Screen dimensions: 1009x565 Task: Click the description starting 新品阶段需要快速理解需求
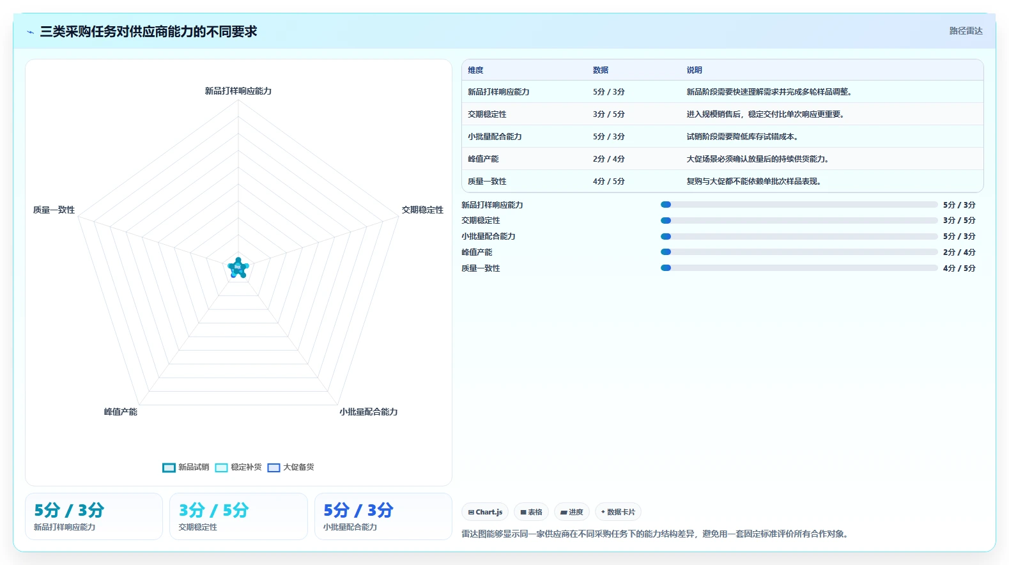tap(771, 92)
